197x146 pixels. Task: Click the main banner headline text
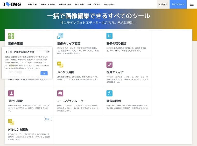(98, 16)
